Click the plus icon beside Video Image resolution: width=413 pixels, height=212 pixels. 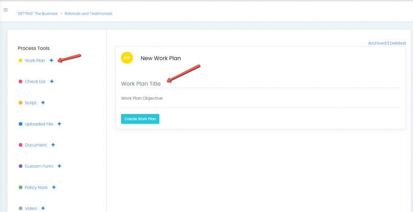(43, 208)
